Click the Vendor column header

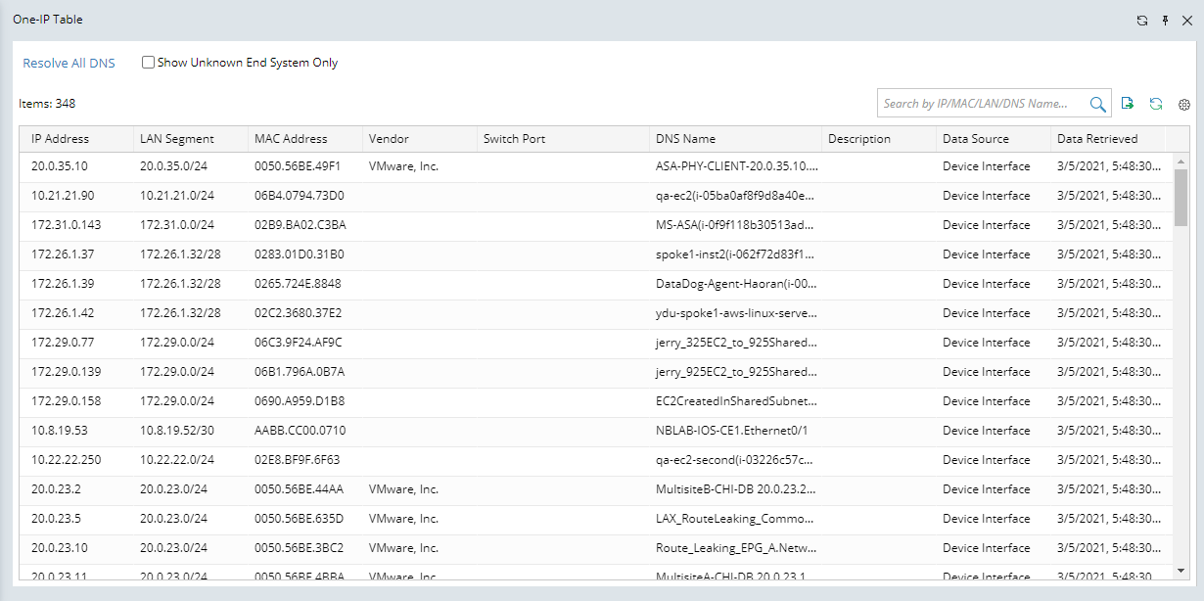click(x=389, y=139)
